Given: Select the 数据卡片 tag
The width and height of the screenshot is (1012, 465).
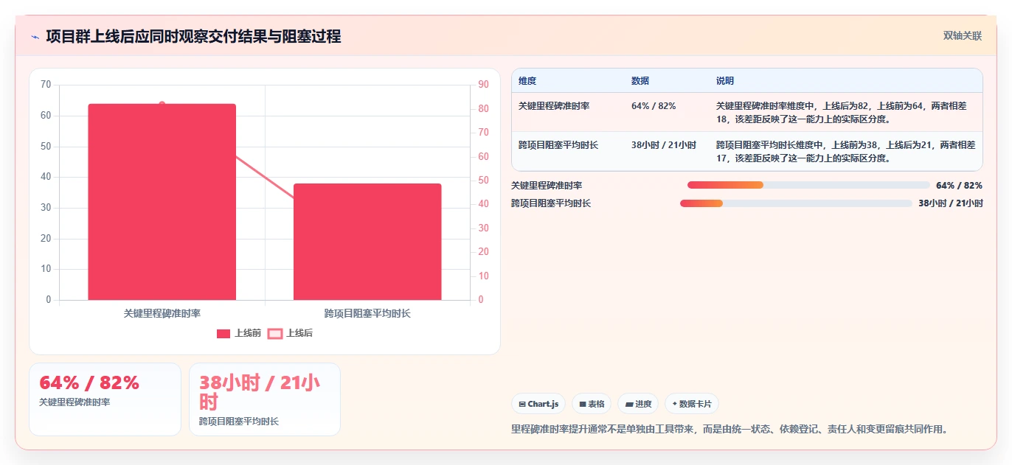Looking at the screenshot, I should 691,404.
